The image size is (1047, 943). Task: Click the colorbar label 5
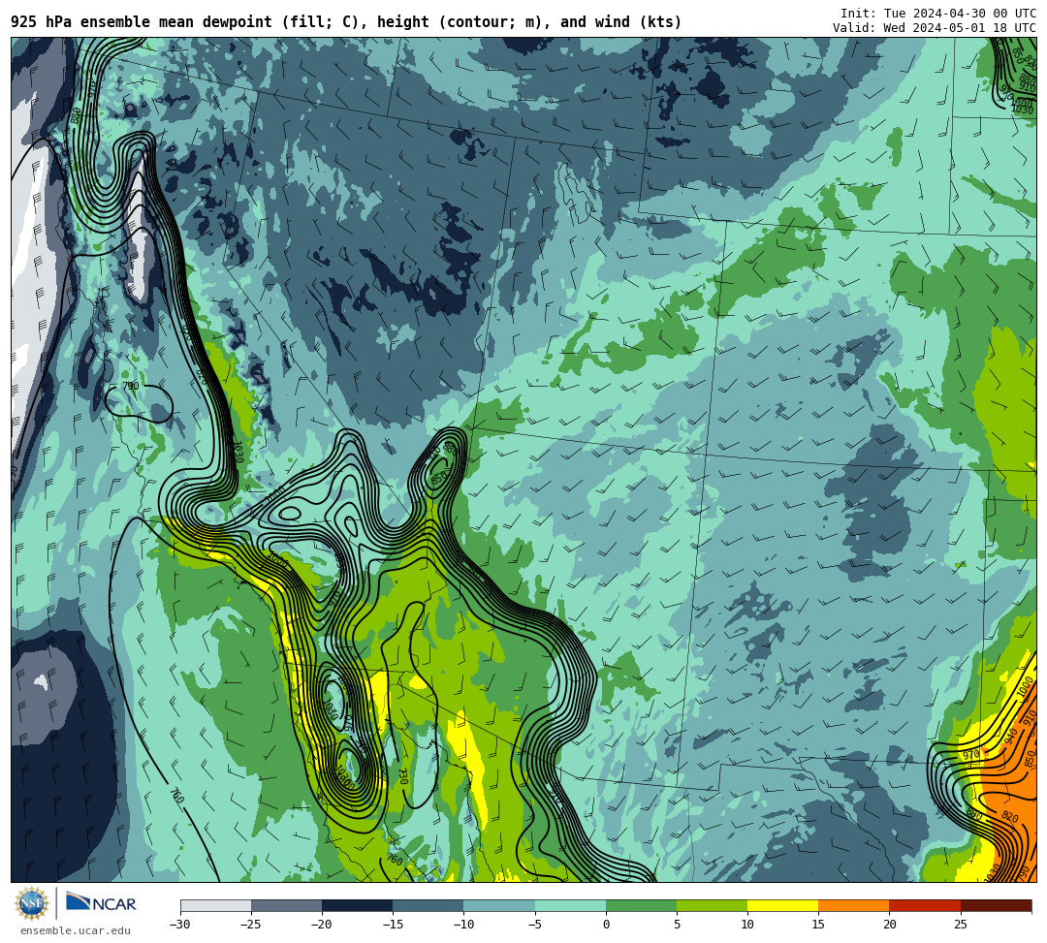(677, 925)
